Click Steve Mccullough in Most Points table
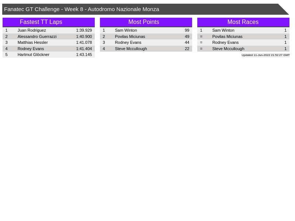This screenshot has width=295, height=221. pyautogui.click(x=131, y=49)
